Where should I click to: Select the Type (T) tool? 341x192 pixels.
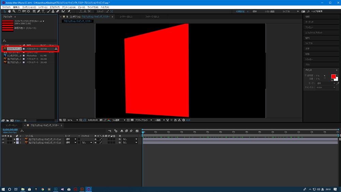click(x=43, y=11)
